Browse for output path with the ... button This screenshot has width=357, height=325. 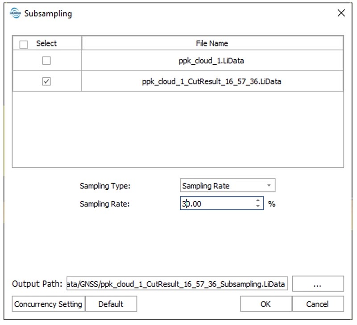pos(318,284)
